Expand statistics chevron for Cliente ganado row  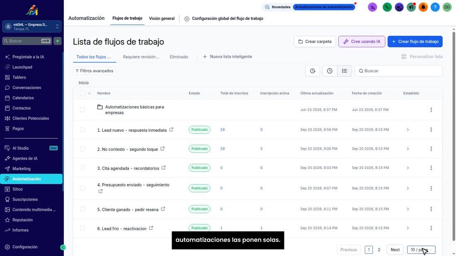point(408,209)
